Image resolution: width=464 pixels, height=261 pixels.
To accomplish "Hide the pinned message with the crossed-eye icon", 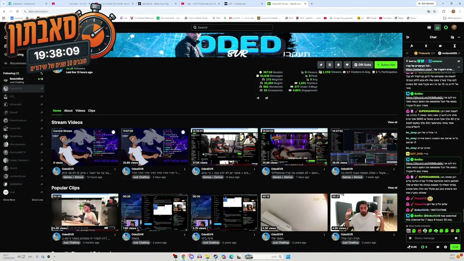I will [x=459, y=61].
